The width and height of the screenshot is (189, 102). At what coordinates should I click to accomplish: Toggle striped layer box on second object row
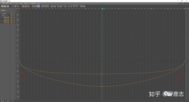click(12, 15)
